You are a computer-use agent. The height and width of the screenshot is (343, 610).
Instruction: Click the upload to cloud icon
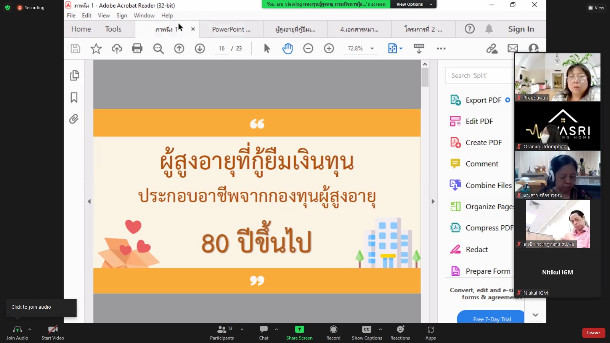[117, 48]
